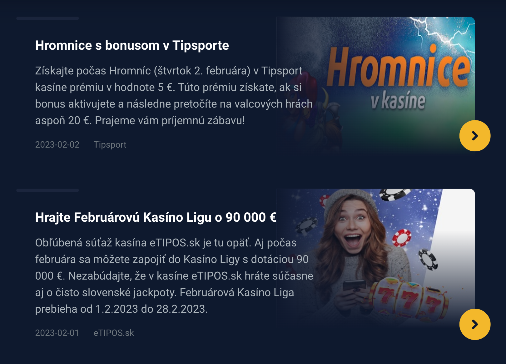Screen dimensions: 506x364
Task: Click the red poker chip beside woman
Action: (x=402, y=238)
